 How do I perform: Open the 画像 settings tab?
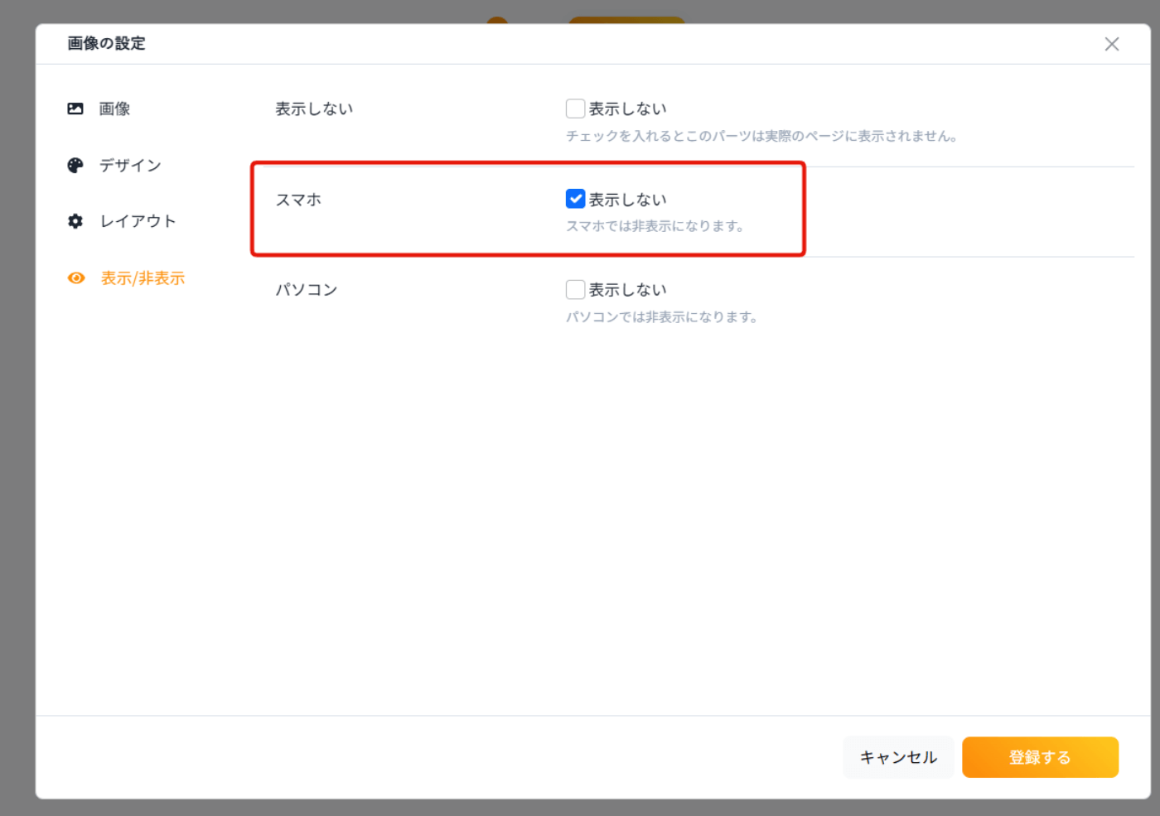[x=114, y=109]
